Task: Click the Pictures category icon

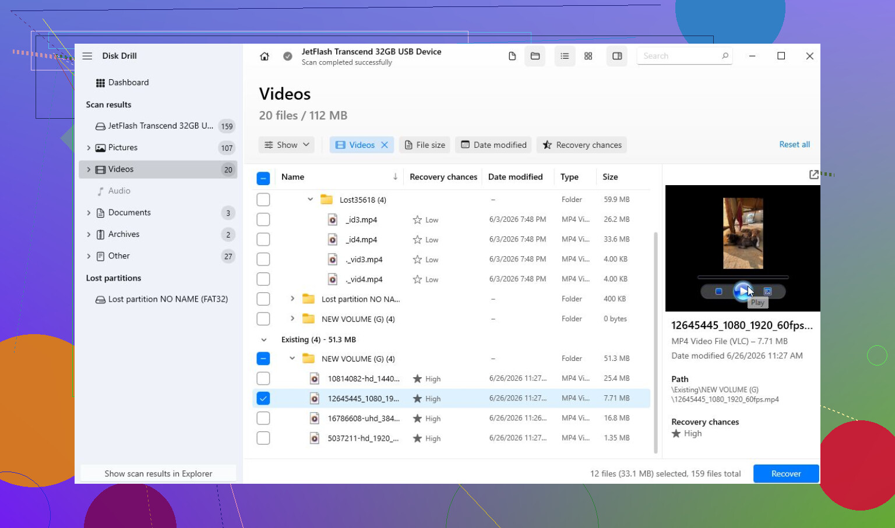Action: pyautogui.click(x=100, y=148)
